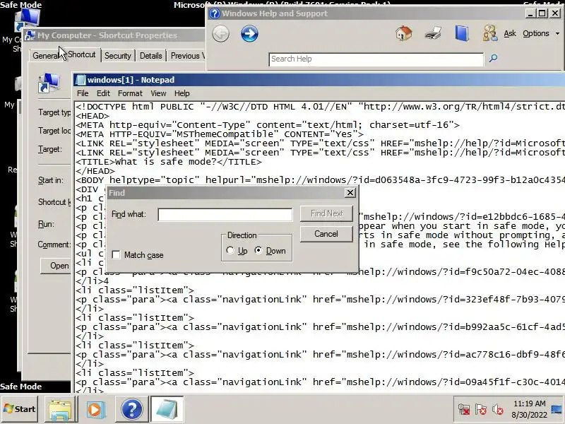Switch to Notepad taskbar button

[167, 410]
